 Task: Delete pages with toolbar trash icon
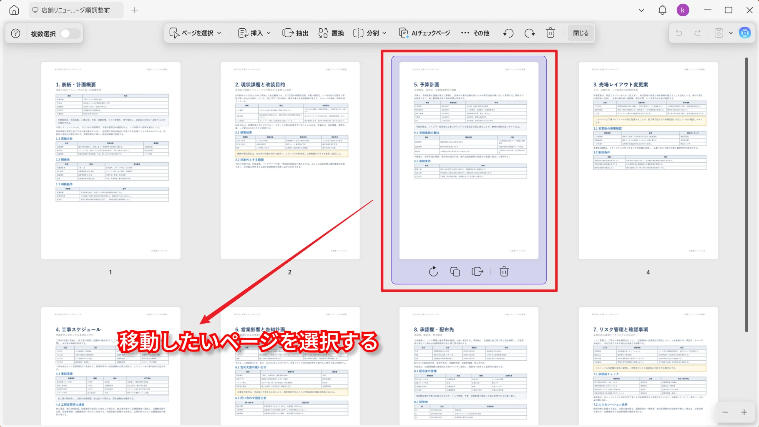click(550, 33)
